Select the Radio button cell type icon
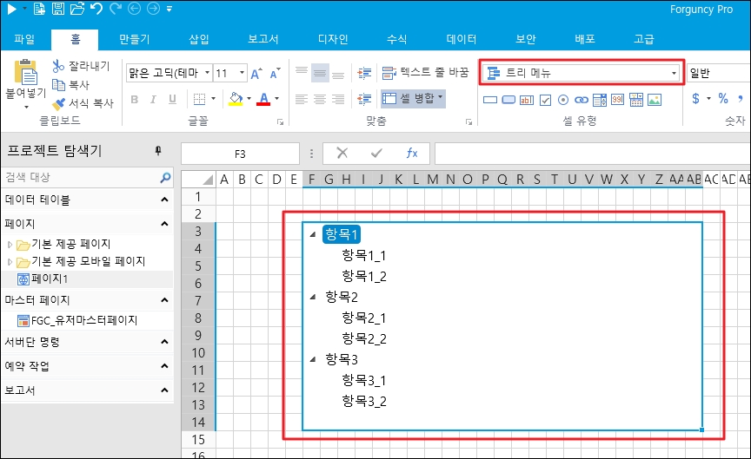Screen dimensions: 751x459 pos(563,100)
